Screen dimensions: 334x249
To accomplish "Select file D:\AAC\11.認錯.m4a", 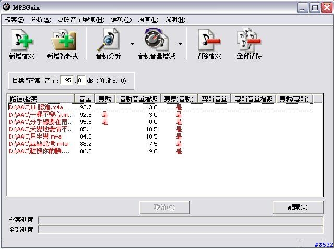I will pyautogui.click(x=36, y=107).
